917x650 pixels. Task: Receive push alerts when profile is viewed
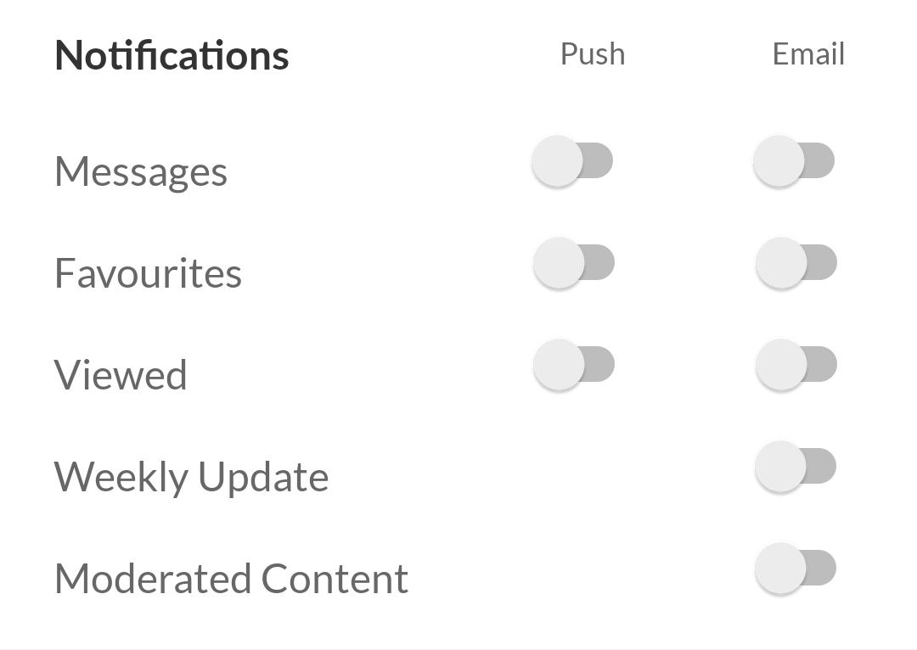coord(573,365)
